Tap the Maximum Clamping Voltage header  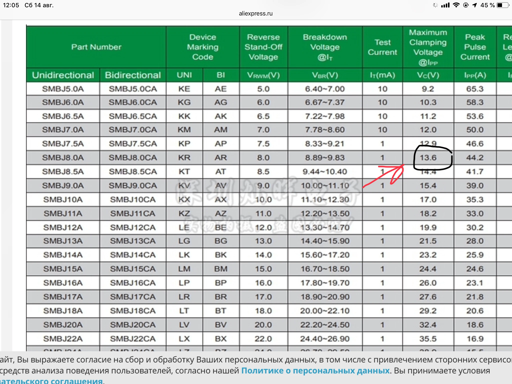click(x=428, y=47)
